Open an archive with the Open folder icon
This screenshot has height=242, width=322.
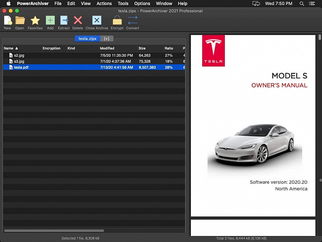(x=20, y=20)
